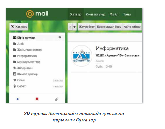The width and height of the screenshot is (165, 129).
Task: Open Шимай дәптер drafts folder
Action: tap(25, 74)
